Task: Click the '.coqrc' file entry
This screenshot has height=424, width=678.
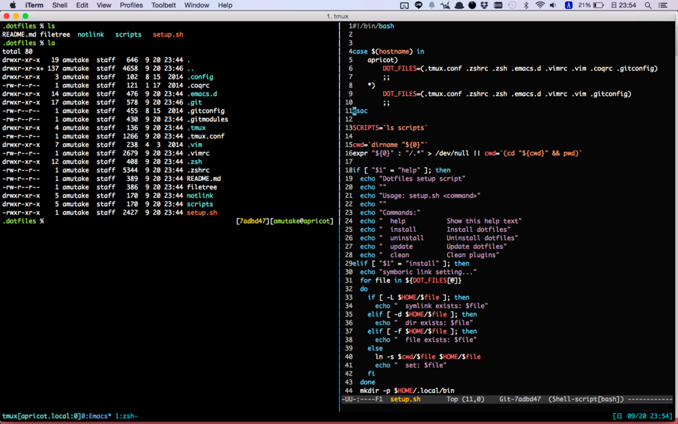Action: [x=198, y=85]
